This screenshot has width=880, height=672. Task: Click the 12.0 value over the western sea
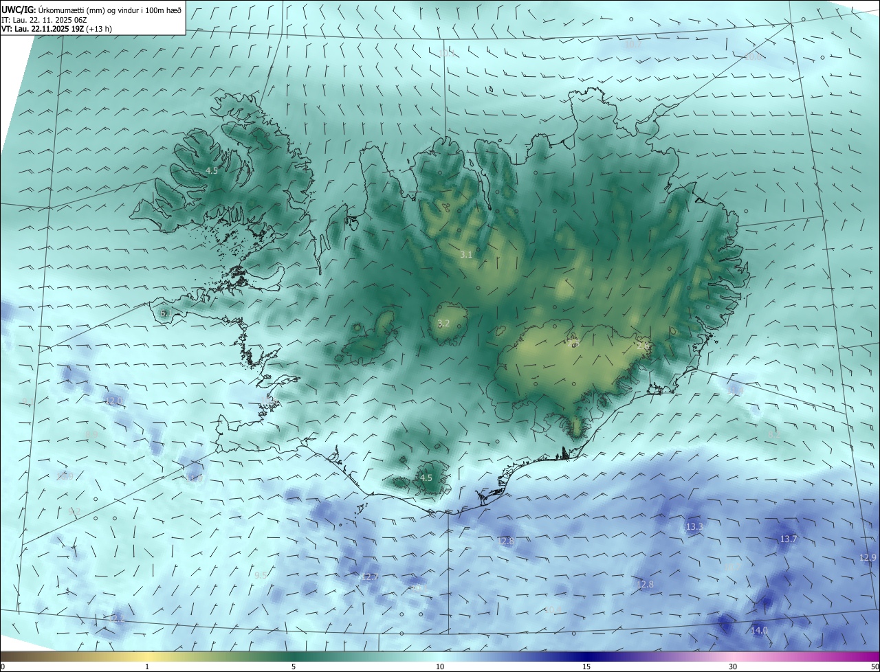pyautogui.click(x=113, y=400)
